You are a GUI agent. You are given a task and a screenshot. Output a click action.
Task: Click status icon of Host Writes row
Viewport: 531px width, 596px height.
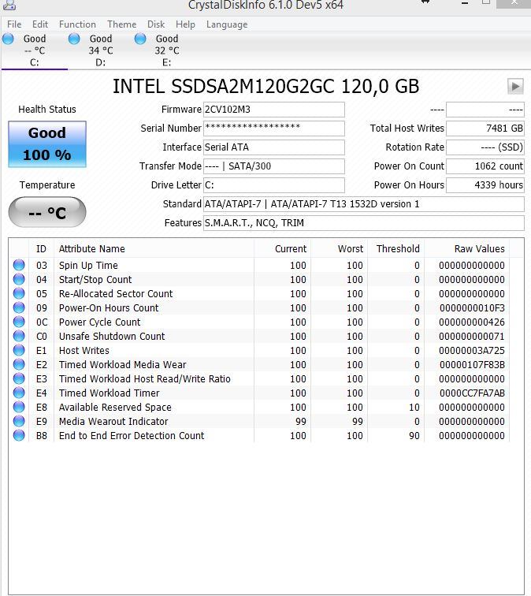19,350
